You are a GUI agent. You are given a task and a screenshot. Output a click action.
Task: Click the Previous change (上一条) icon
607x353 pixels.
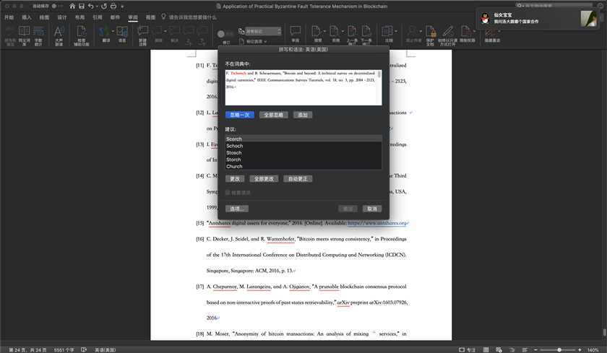[352, 35]
